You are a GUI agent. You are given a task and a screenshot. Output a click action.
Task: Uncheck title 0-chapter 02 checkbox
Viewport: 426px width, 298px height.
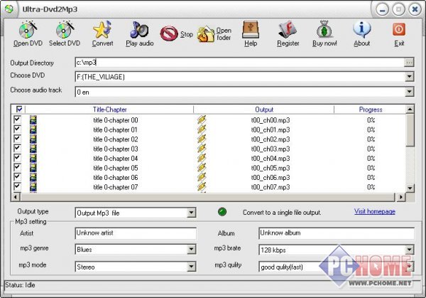pyautogui.click(x=17, y=138)
